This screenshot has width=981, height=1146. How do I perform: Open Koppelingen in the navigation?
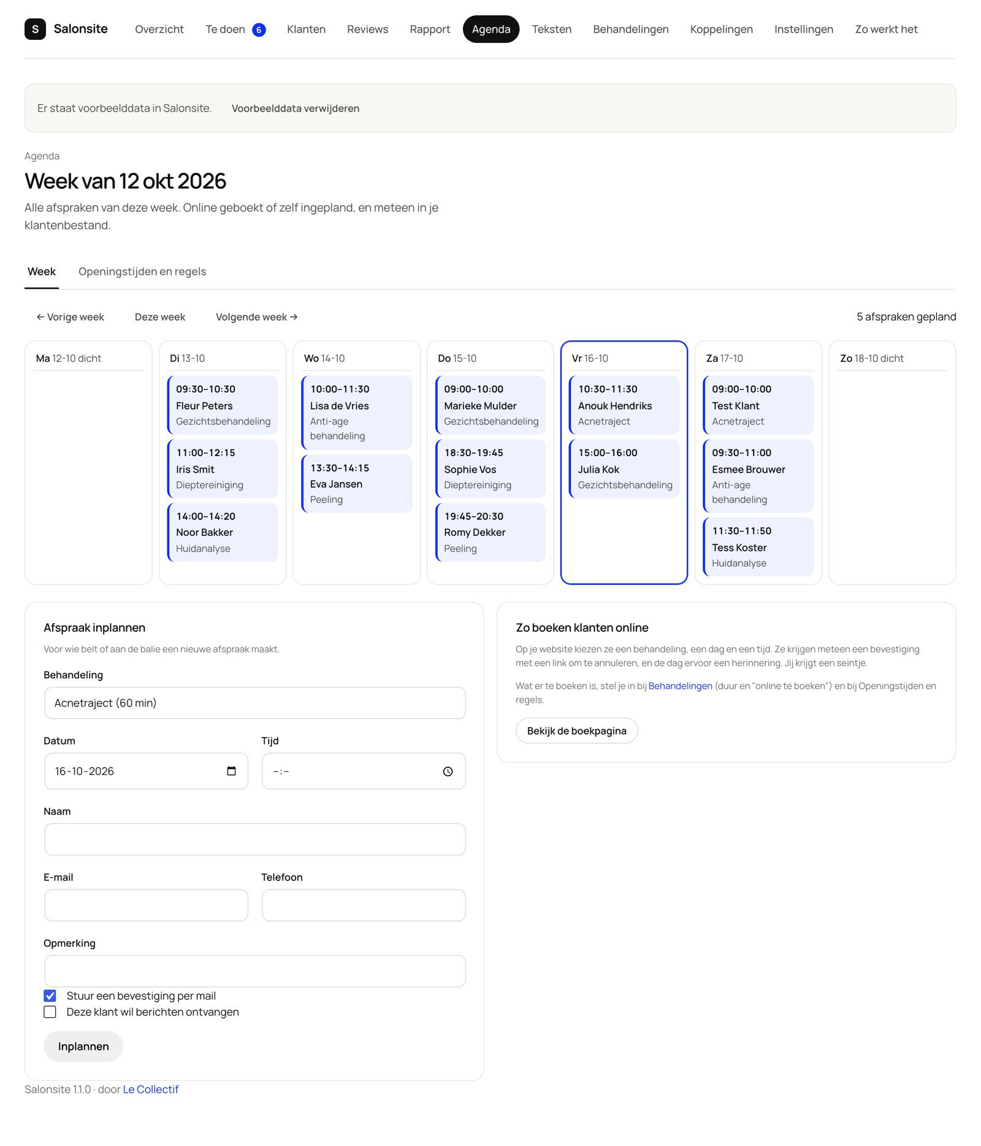[721, 29]
